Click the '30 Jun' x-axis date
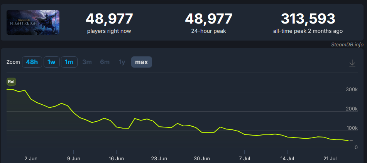The height and width of the screenshot is (163, 367). [202, 158]
